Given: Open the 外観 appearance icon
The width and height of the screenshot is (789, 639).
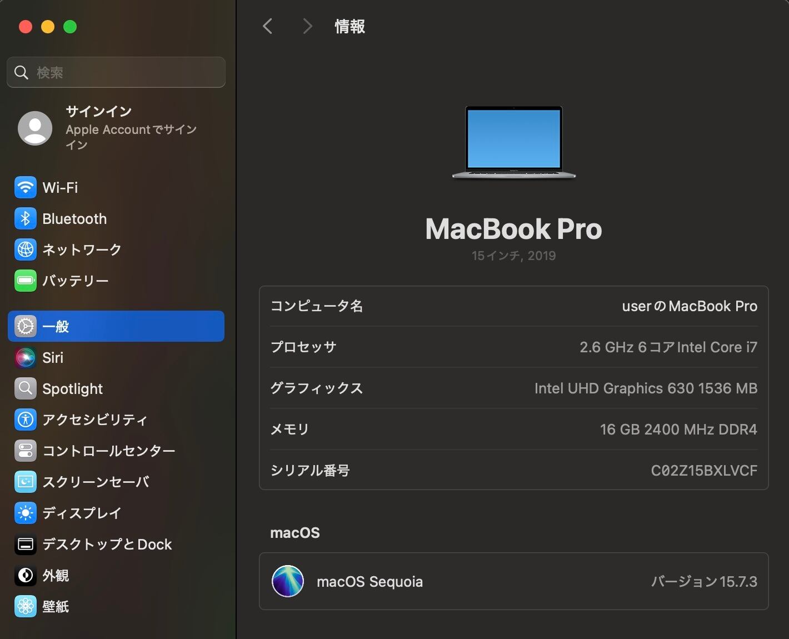Looking at the screenshot, I should pyautogui.click(x=26, y=576).
